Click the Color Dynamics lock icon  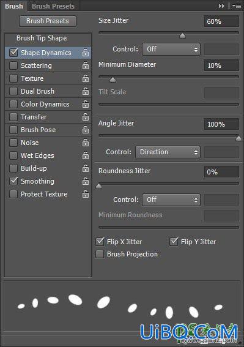point(86,104)
